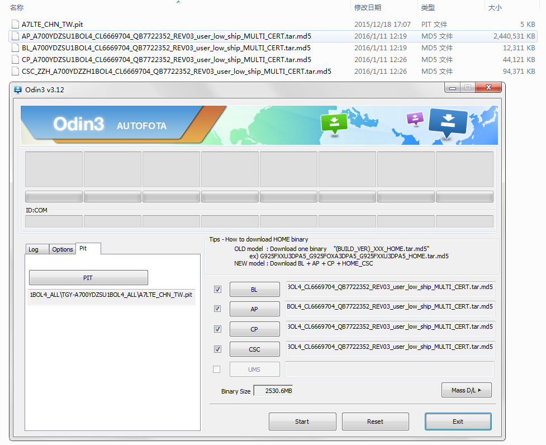
Task: Click the CP file button
Action: [x=254, y=329]
